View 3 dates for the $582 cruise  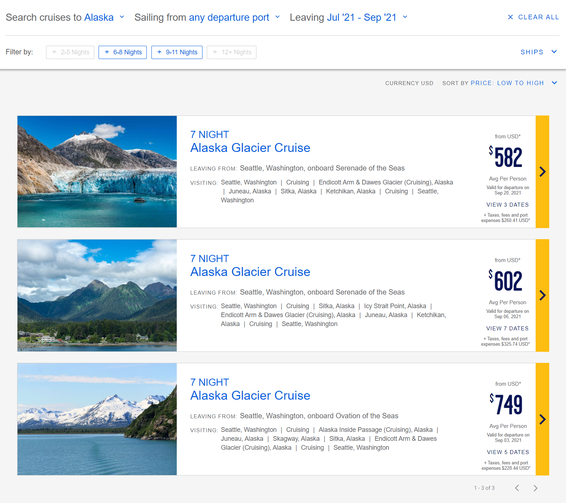click(507, 205)
